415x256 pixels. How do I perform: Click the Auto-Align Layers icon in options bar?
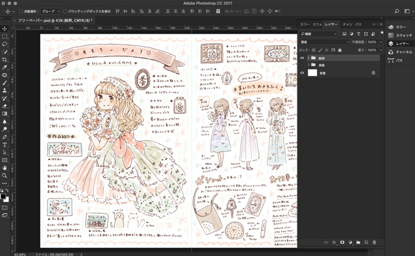218,11
